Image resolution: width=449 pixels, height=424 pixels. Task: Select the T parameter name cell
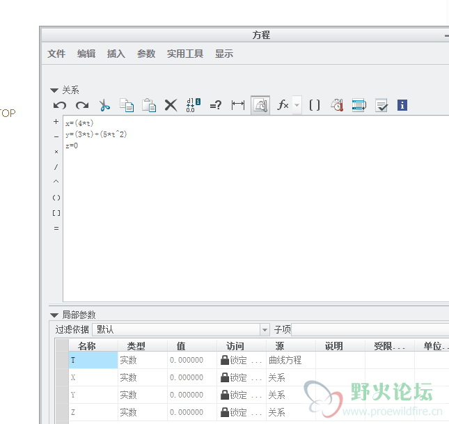pyautogui.click(x=93, y=360)
